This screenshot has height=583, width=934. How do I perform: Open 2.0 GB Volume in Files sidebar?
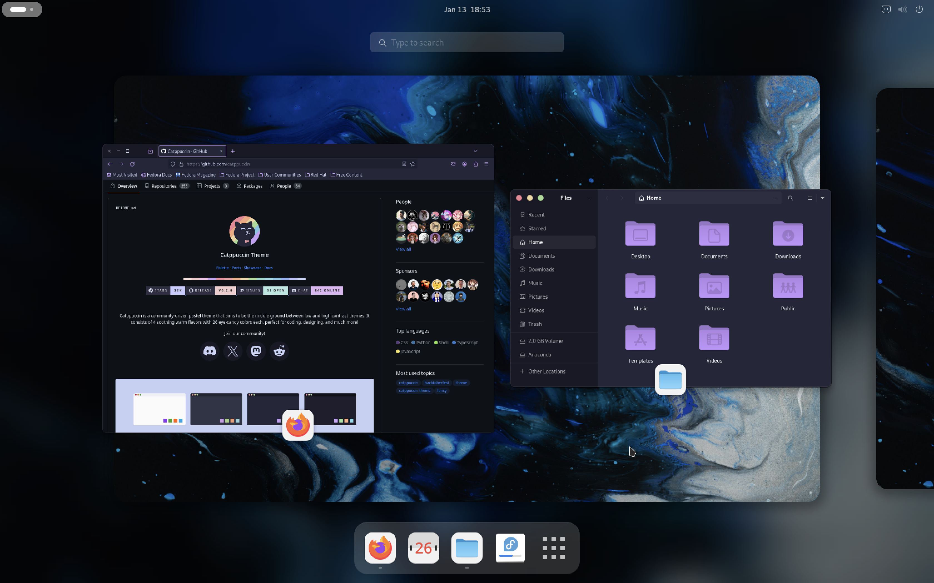554,341
